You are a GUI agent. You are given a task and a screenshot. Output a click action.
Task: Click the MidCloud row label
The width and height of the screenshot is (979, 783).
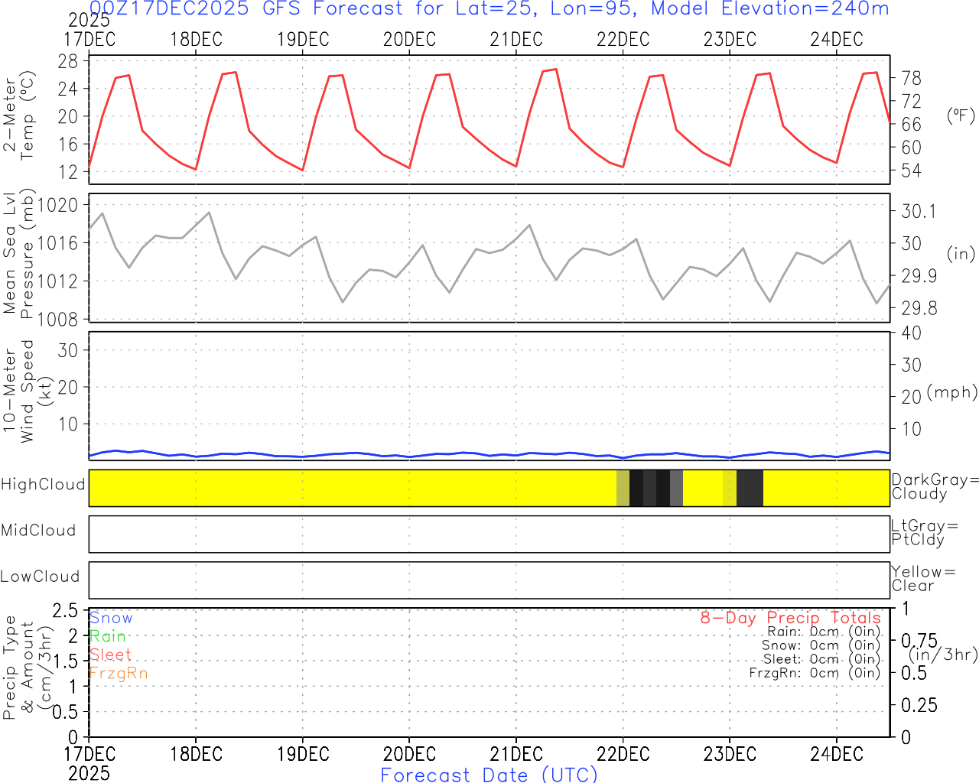pyautogui.click(x=38, y=531)
